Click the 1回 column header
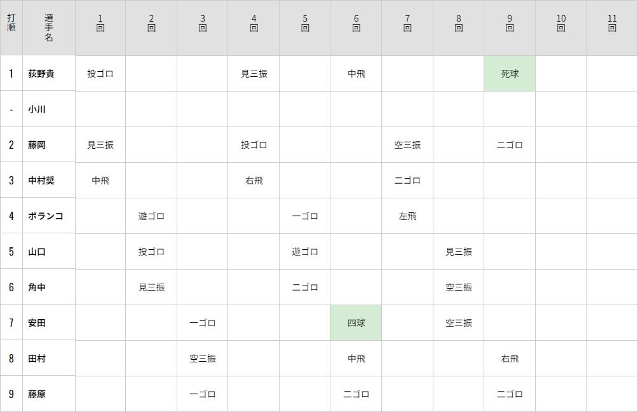638x412 pixels. [x=100, y=28]
